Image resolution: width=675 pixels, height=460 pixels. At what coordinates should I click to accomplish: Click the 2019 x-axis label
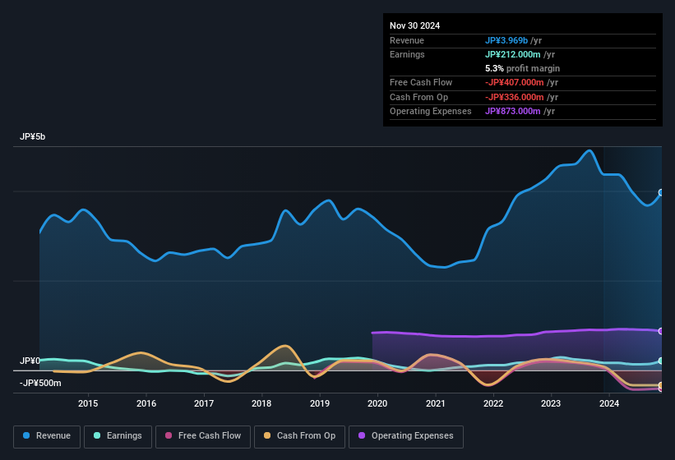click(x=320, y=403)
